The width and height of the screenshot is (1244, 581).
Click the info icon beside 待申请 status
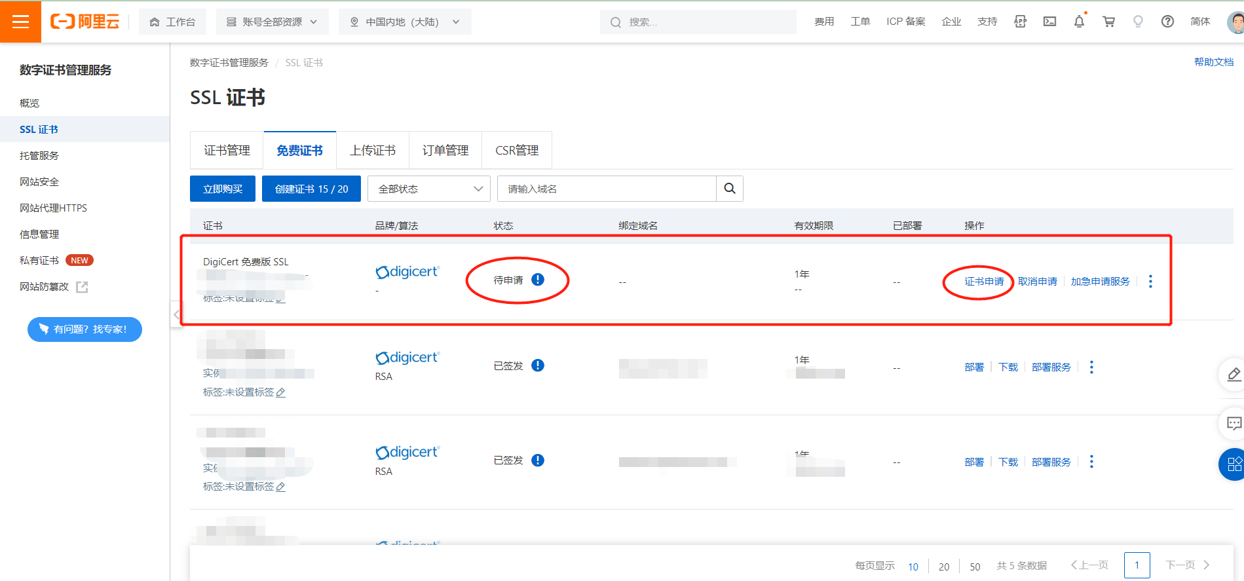pos(538,280)
